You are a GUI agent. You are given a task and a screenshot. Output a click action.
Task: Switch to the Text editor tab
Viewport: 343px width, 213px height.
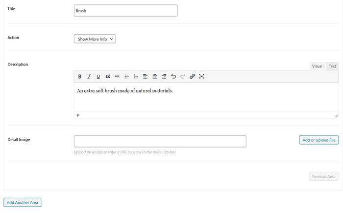point(332,66)
